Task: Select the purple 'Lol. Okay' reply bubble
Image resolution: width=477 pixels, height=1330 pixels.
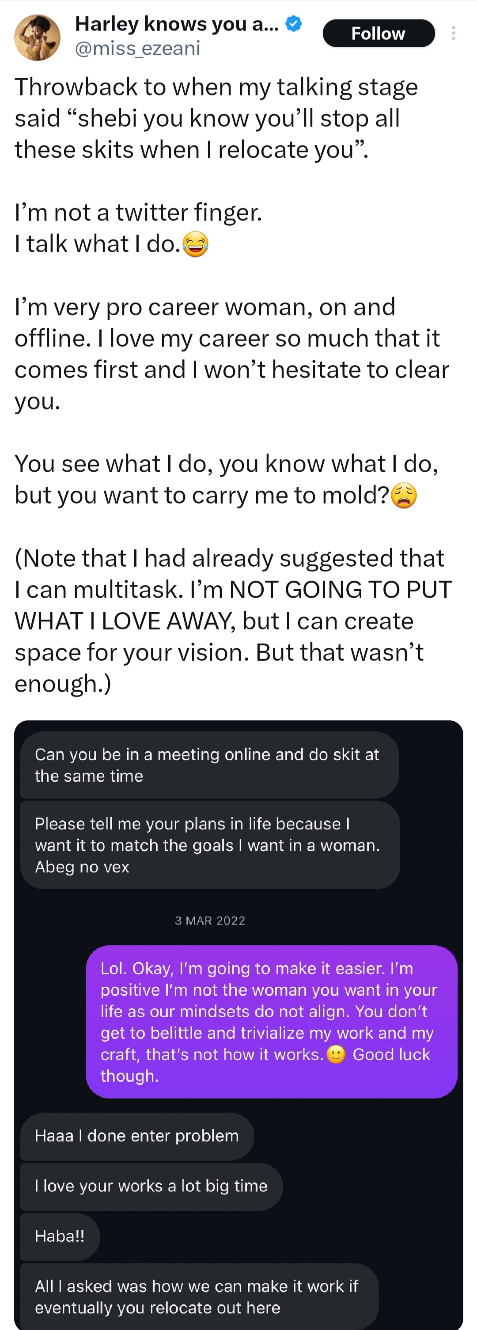Action: point(271,1022)
